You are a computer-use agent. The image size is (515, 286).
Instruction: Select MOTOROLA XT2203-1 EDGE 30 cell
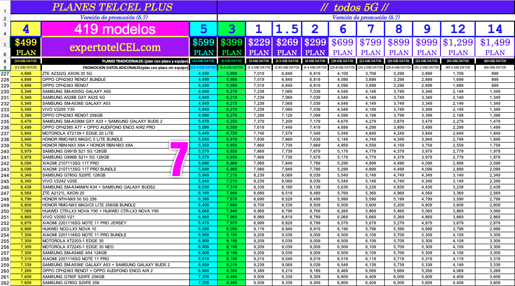point(115,241)
